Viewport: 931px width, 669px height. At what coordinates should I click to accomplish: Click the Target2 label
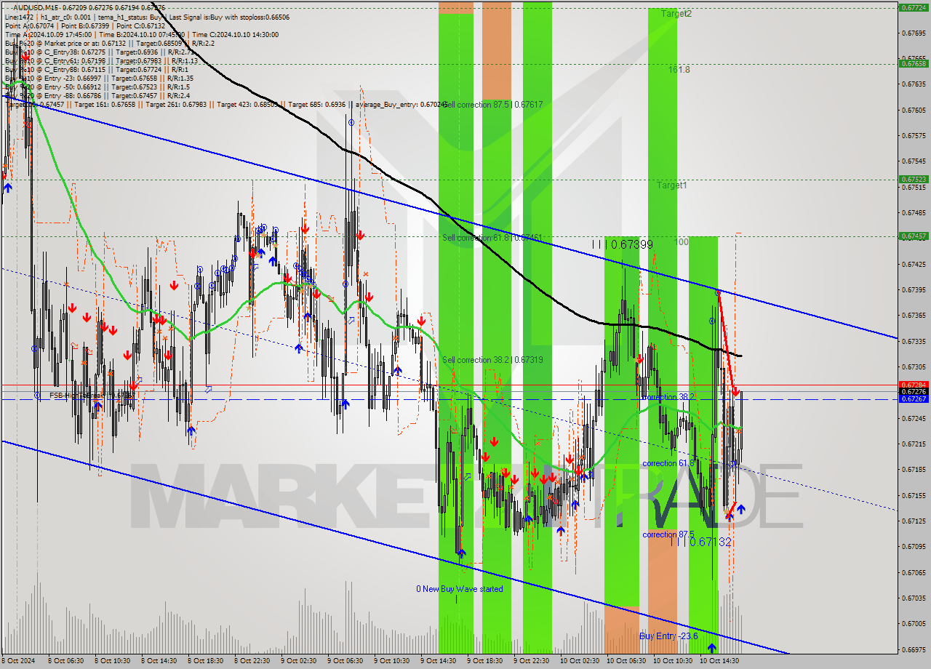[x=676, y=14]
